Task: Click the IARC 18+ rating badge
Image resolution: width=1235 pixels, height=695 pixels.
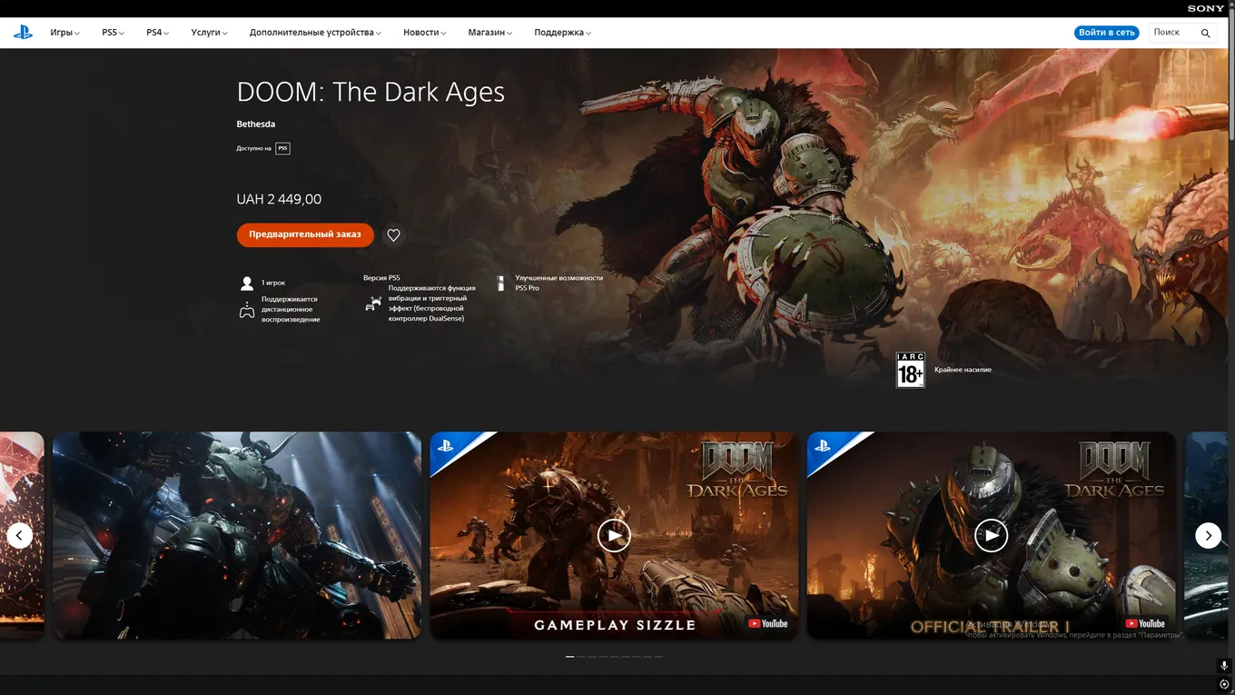Action: click(x=910, y=371)
